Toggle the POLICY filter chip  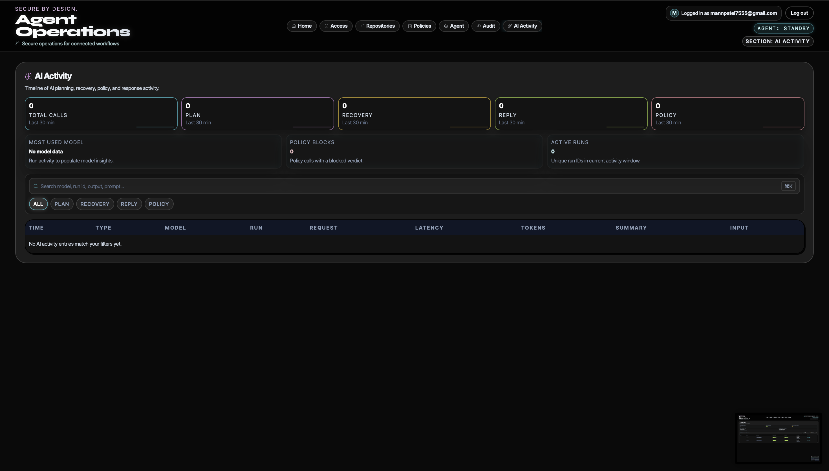click(159, 204)
